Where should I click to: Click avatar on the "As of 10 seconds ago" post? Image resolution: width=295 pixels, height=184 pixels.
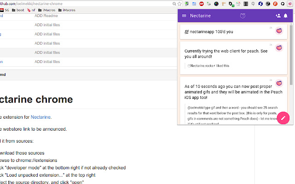click(x=279, y=83)
